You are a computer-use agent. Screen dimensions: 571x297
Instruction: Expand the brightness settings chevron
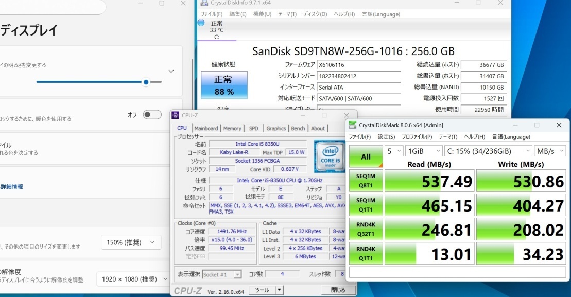click(x=171, y=71)
